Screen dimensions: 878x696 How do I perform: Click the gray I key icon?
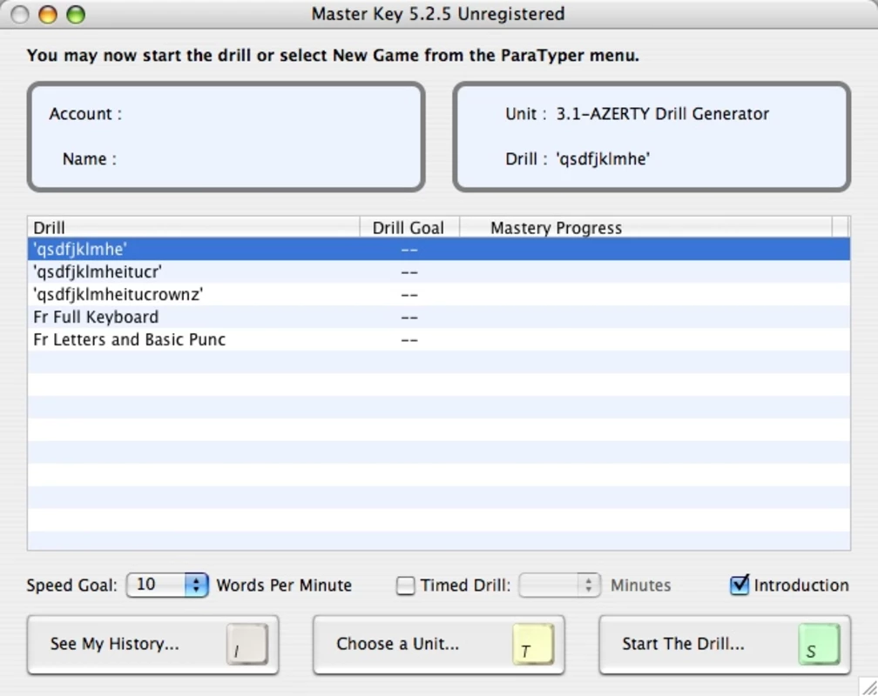(247, 645)
